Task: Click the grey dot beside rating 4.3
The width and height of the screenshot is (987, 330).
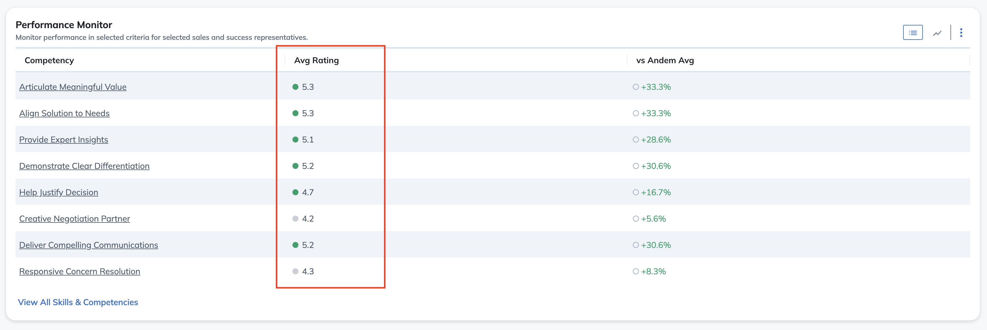Action: coord(295,271)
